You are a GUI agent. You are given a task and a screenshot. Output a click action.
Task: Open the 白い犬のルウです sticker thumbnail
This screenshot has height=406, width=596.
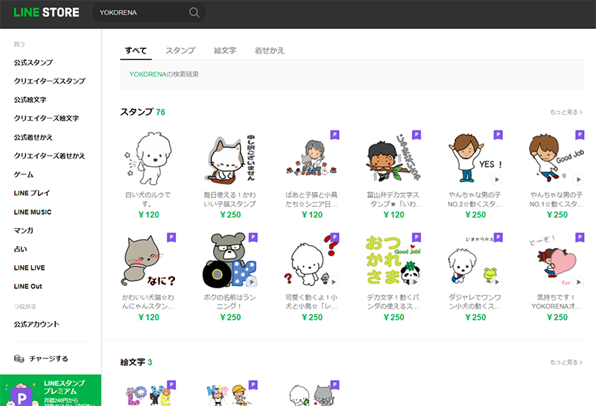148,158
